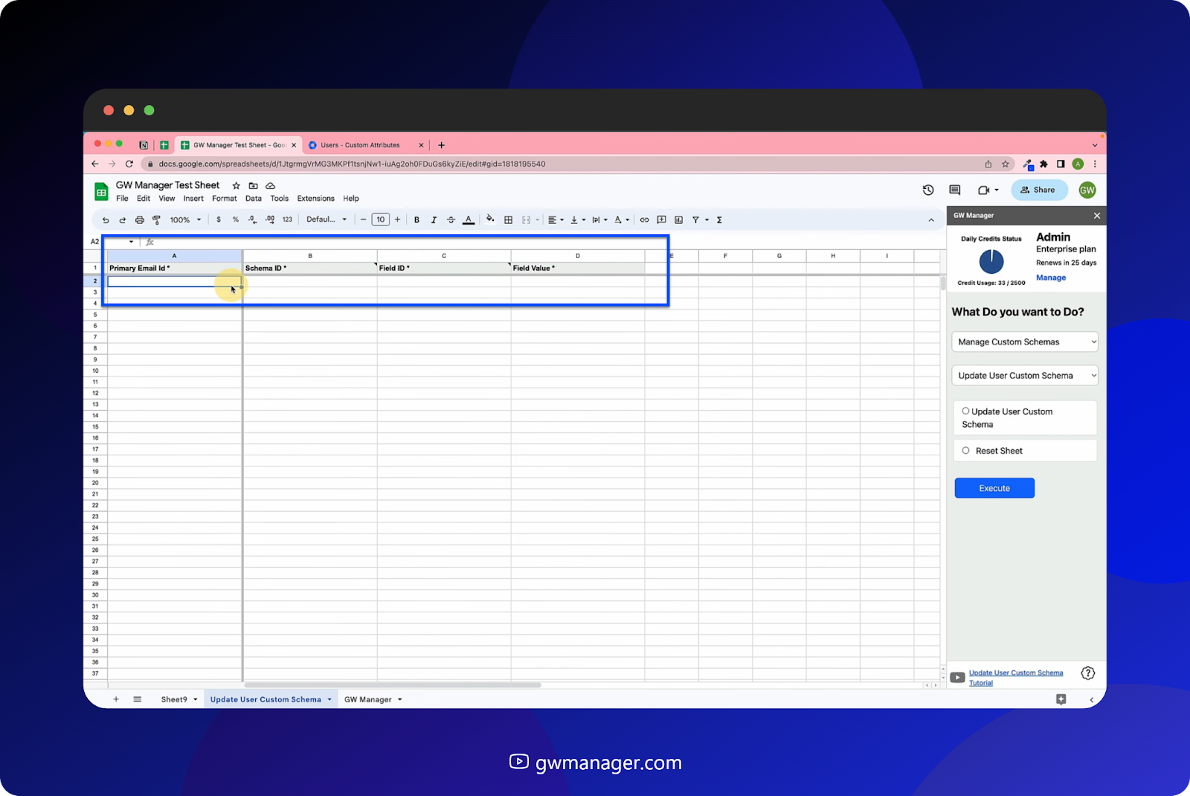
Task: Insert a comment from toolbar
Action: 661,220
